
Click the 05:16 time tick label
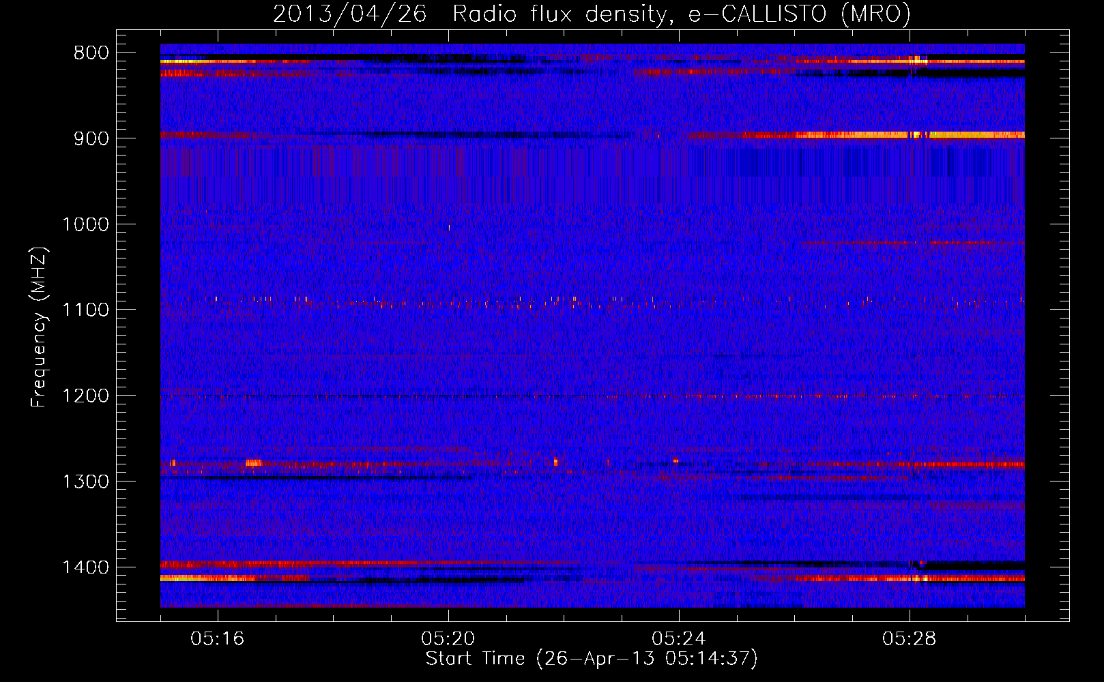coord(218,639)
